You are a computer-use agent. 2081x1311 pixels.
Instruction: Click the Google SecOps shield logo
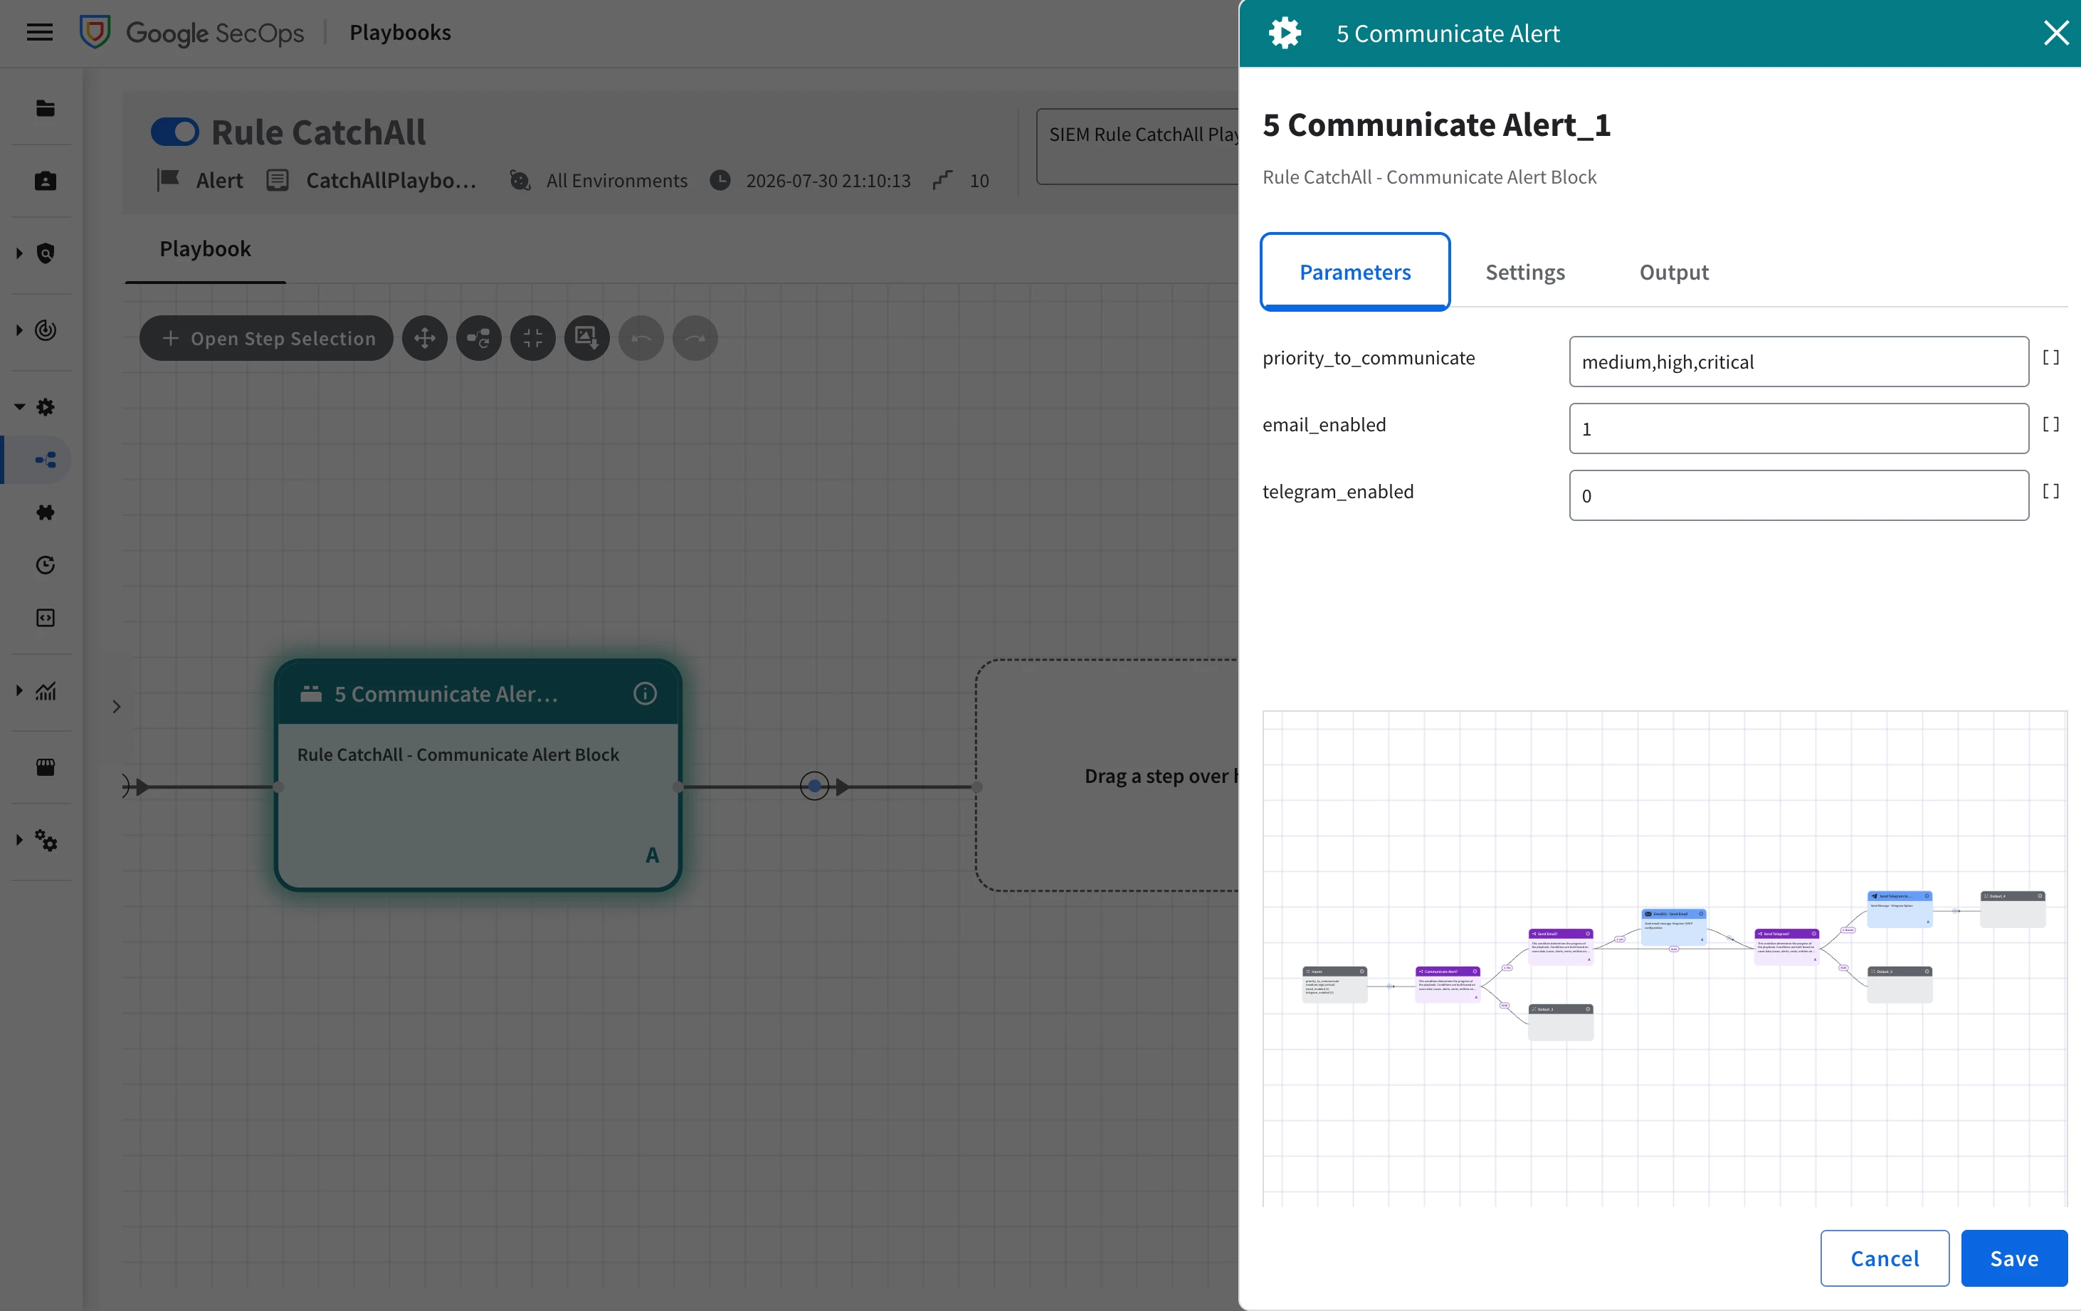(x=95, y=33)
